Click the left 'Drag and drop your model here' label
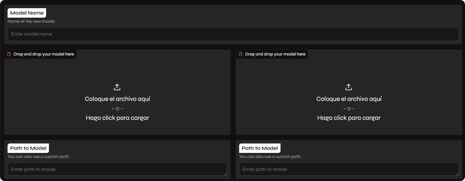The image size is (465, 181). 44,54
